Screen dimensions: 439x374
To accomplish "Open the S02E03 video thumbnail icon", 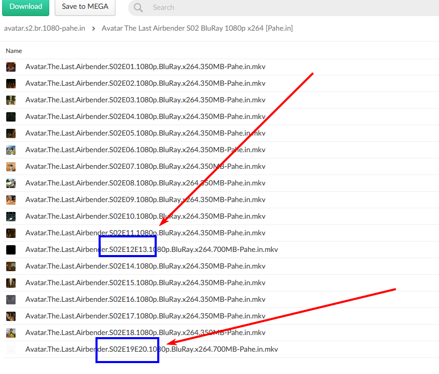I will [11, 100].
